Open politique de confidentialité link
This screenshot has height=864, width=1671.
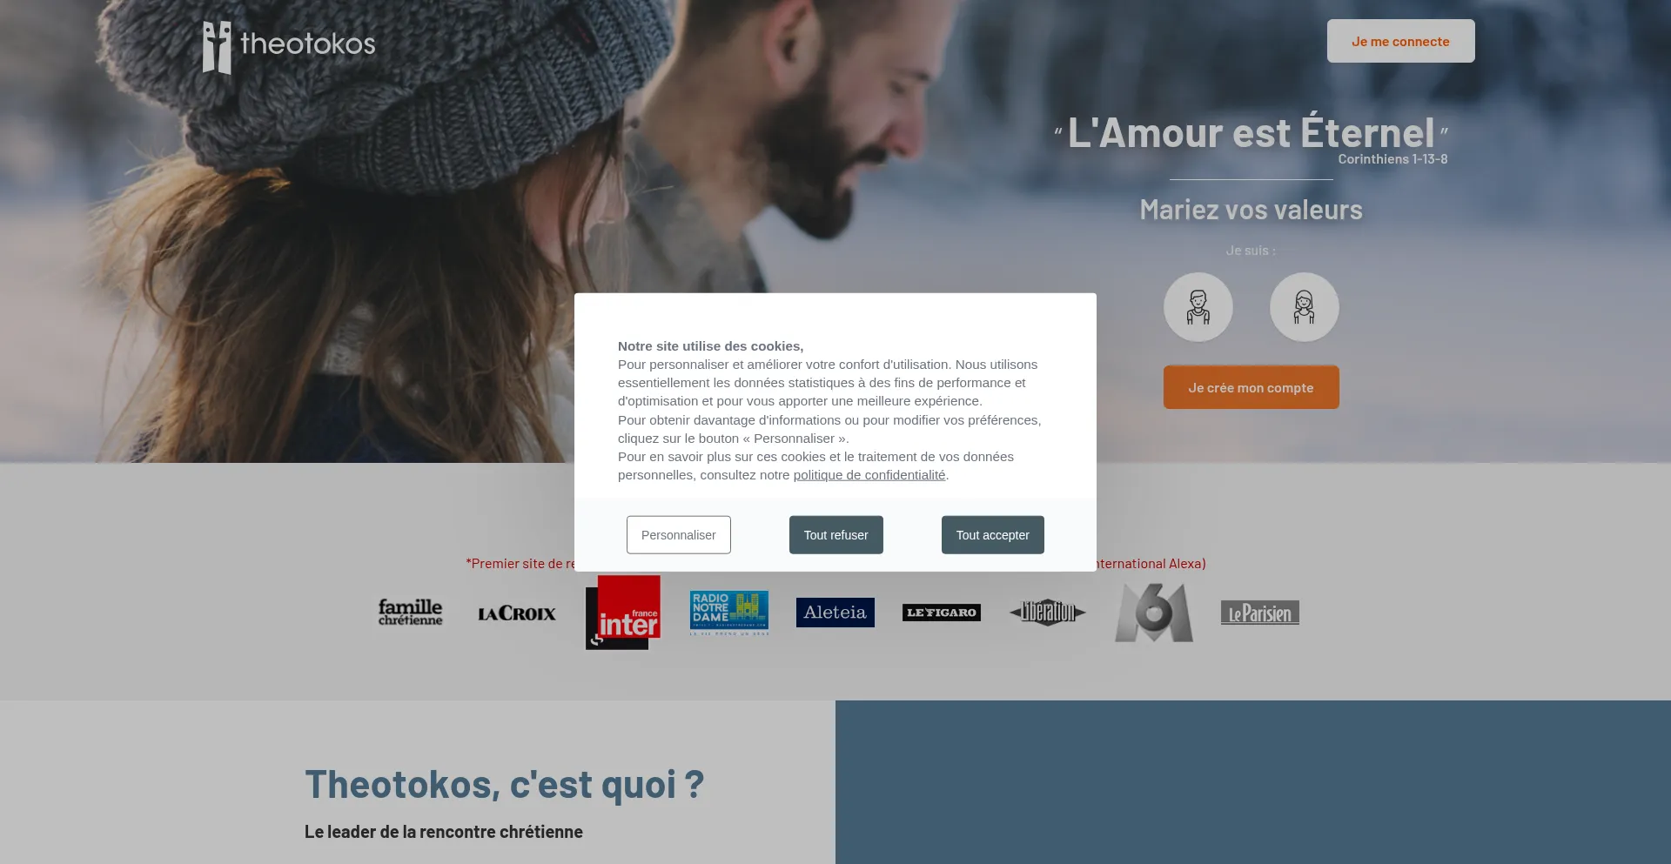coord(869,475)
